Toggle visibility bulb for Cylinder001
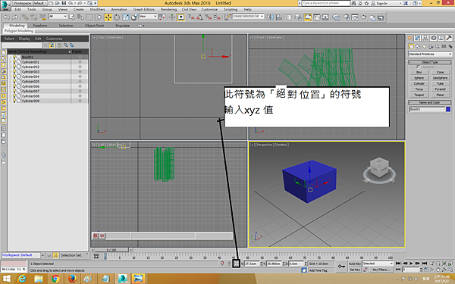455x284 pixels. pos(14,62)
